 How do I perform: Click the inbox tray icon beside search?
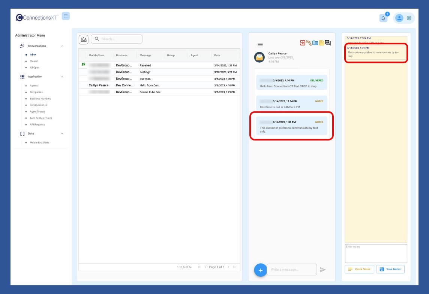pos(83,39)
